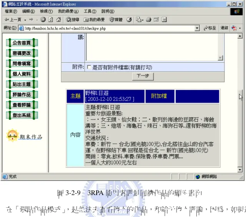Click the IE icon in title bar

5,4
